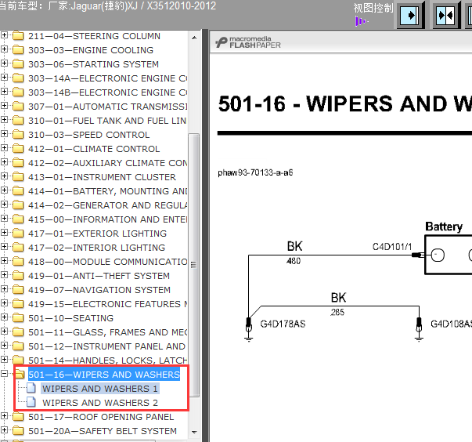
Task: Click the Wipers and Washers 1 document icon
Action: coord(31,389)
